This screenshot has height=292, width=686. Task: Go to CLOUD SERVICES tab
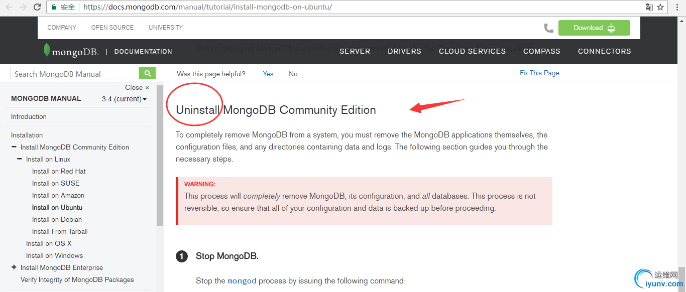point(473,51)
